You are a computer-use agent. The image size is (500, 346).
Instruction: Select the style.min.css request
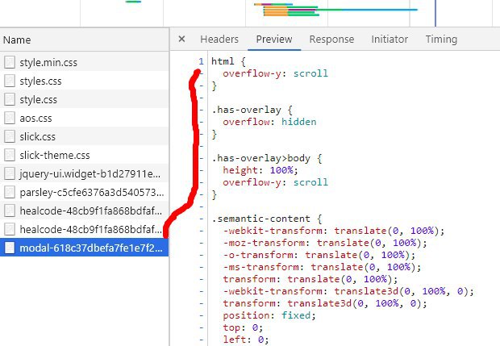84,62
